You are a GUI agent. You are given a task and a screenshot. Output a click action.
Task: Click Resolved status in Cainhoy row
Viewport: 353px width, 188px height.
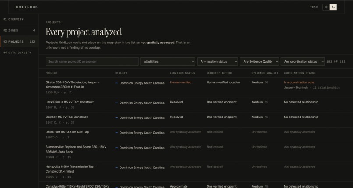point(176,117)
